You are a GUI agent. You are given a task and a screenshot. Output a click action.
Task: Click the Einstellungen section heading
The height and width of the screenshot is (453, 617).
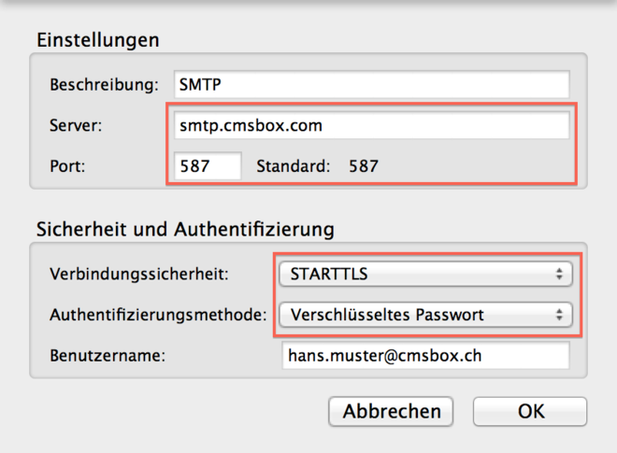(x=98, y=39)
